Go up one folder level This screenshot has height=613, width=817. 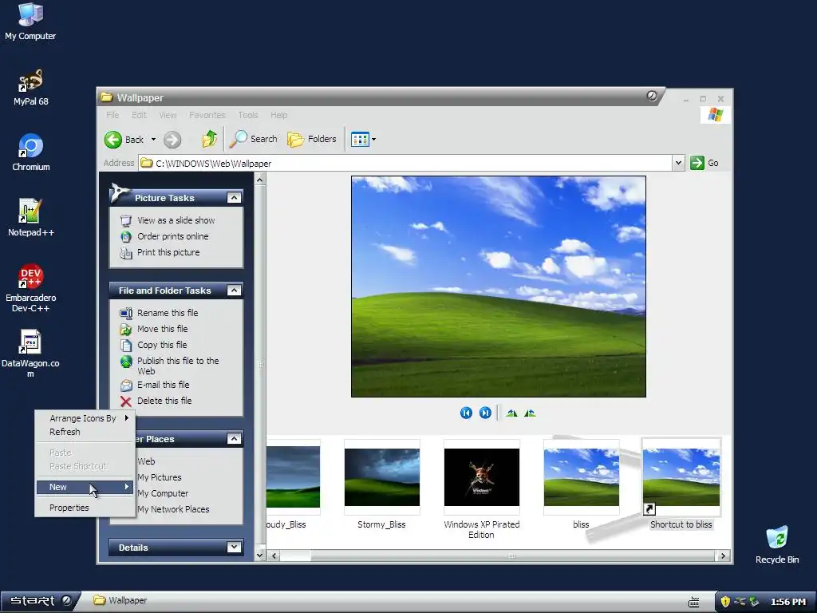[x=210, y=139]
